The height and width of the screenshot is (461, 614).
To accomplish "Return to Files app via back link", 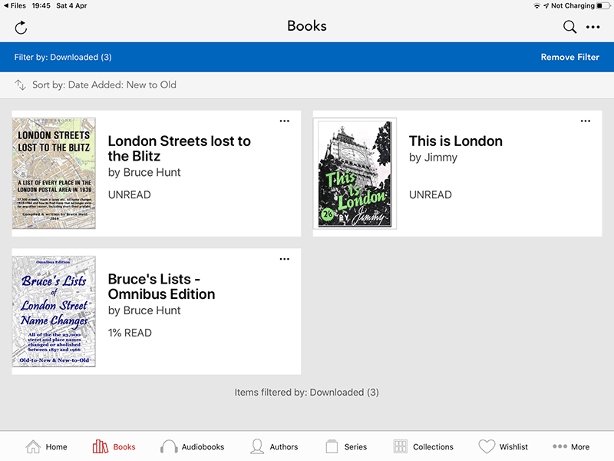I will tap(14, 5).
